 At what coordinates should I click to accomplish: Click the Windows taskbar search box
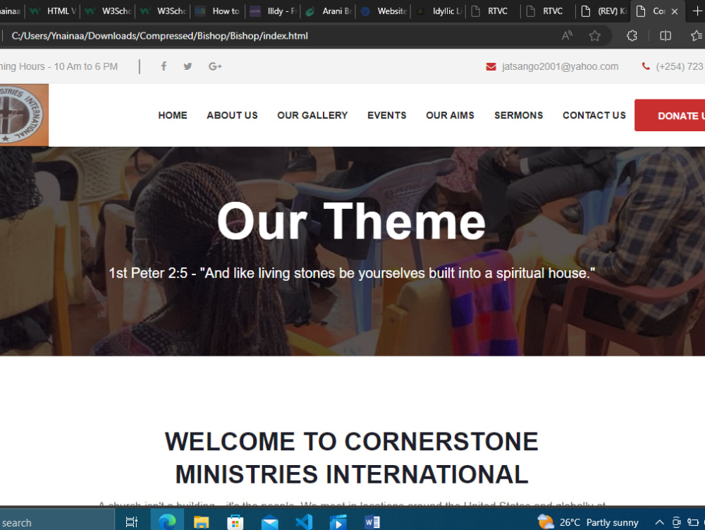[56, 522]
